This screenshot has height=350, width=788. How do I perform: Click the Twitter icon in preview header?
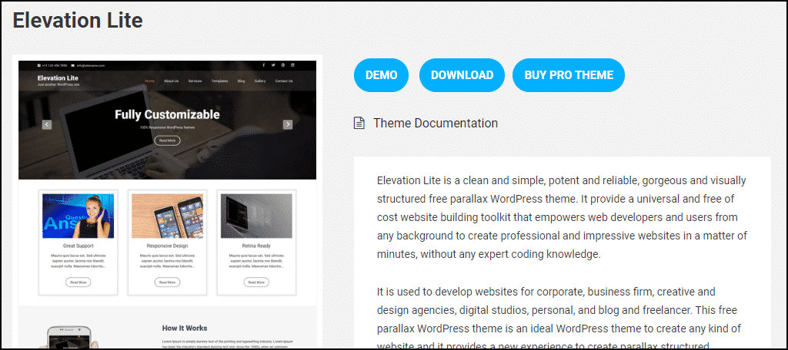[273, 65]
